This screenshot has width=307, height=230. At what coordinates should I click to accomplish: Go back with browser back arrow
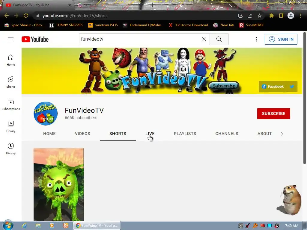point(7,16)
